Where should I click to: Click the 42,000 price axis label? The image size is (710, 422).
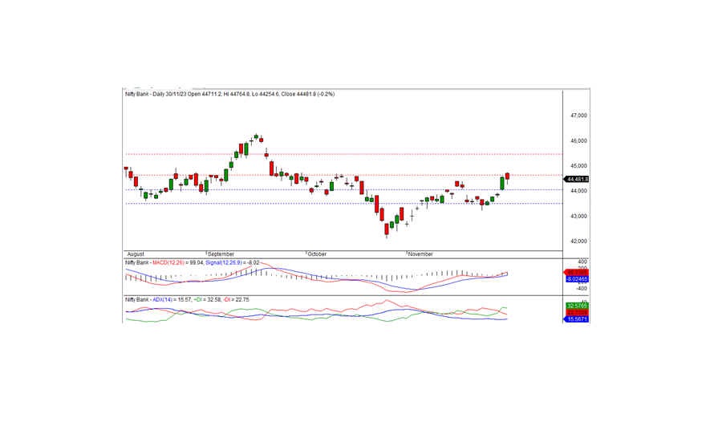578,241
